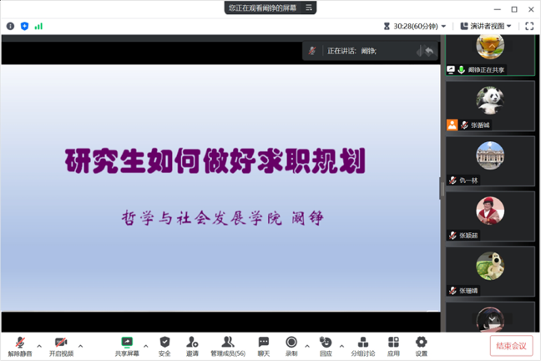Start recording with 录制 icon
This screenshot has height=361, width=541.
point(291,346)
